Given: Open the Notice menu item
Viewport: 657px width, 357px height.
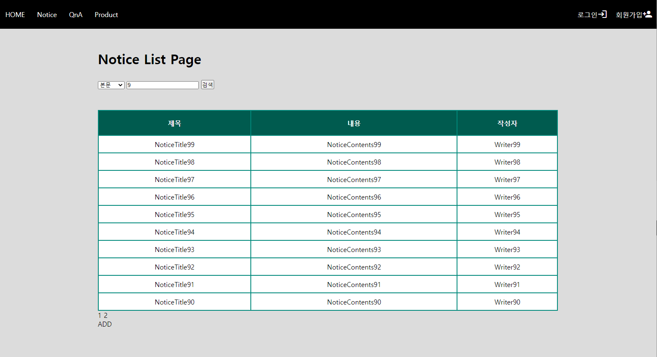Looking at the screenshot, I should pyautogui.click(x=47, y=15).
